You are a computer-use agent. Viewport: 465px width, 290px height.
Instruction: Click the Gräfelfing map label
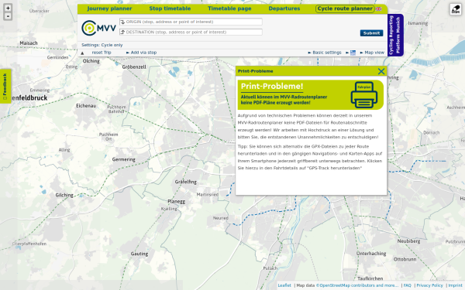(x=186, y=182)
